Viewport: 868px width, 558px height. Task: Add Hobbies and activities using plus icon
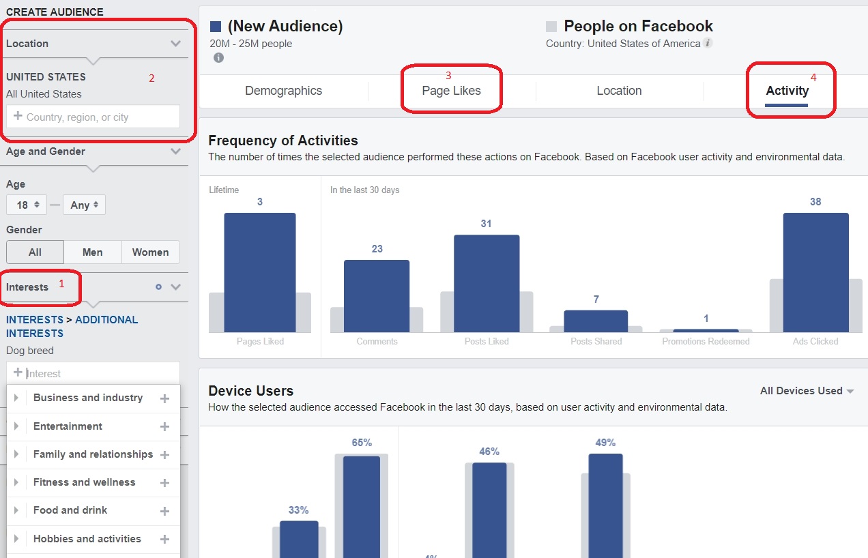(x=164, y=539)
